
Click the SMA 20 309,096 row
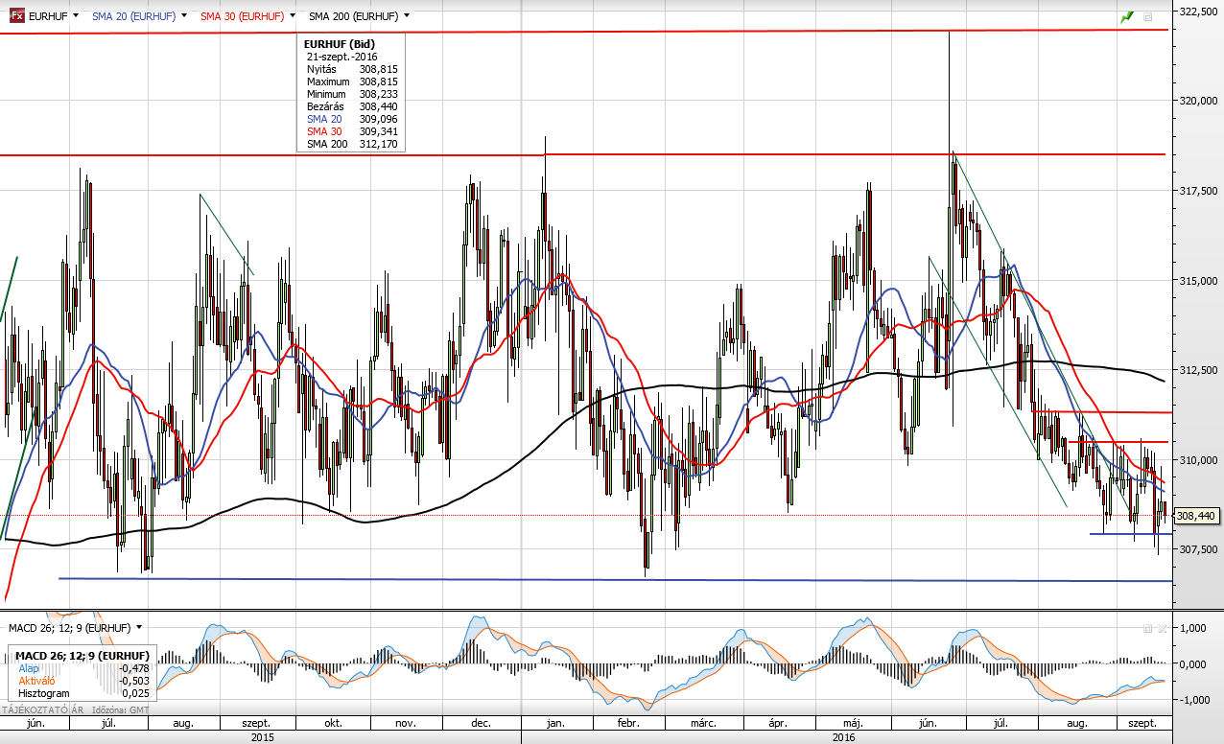coord(352,119)
